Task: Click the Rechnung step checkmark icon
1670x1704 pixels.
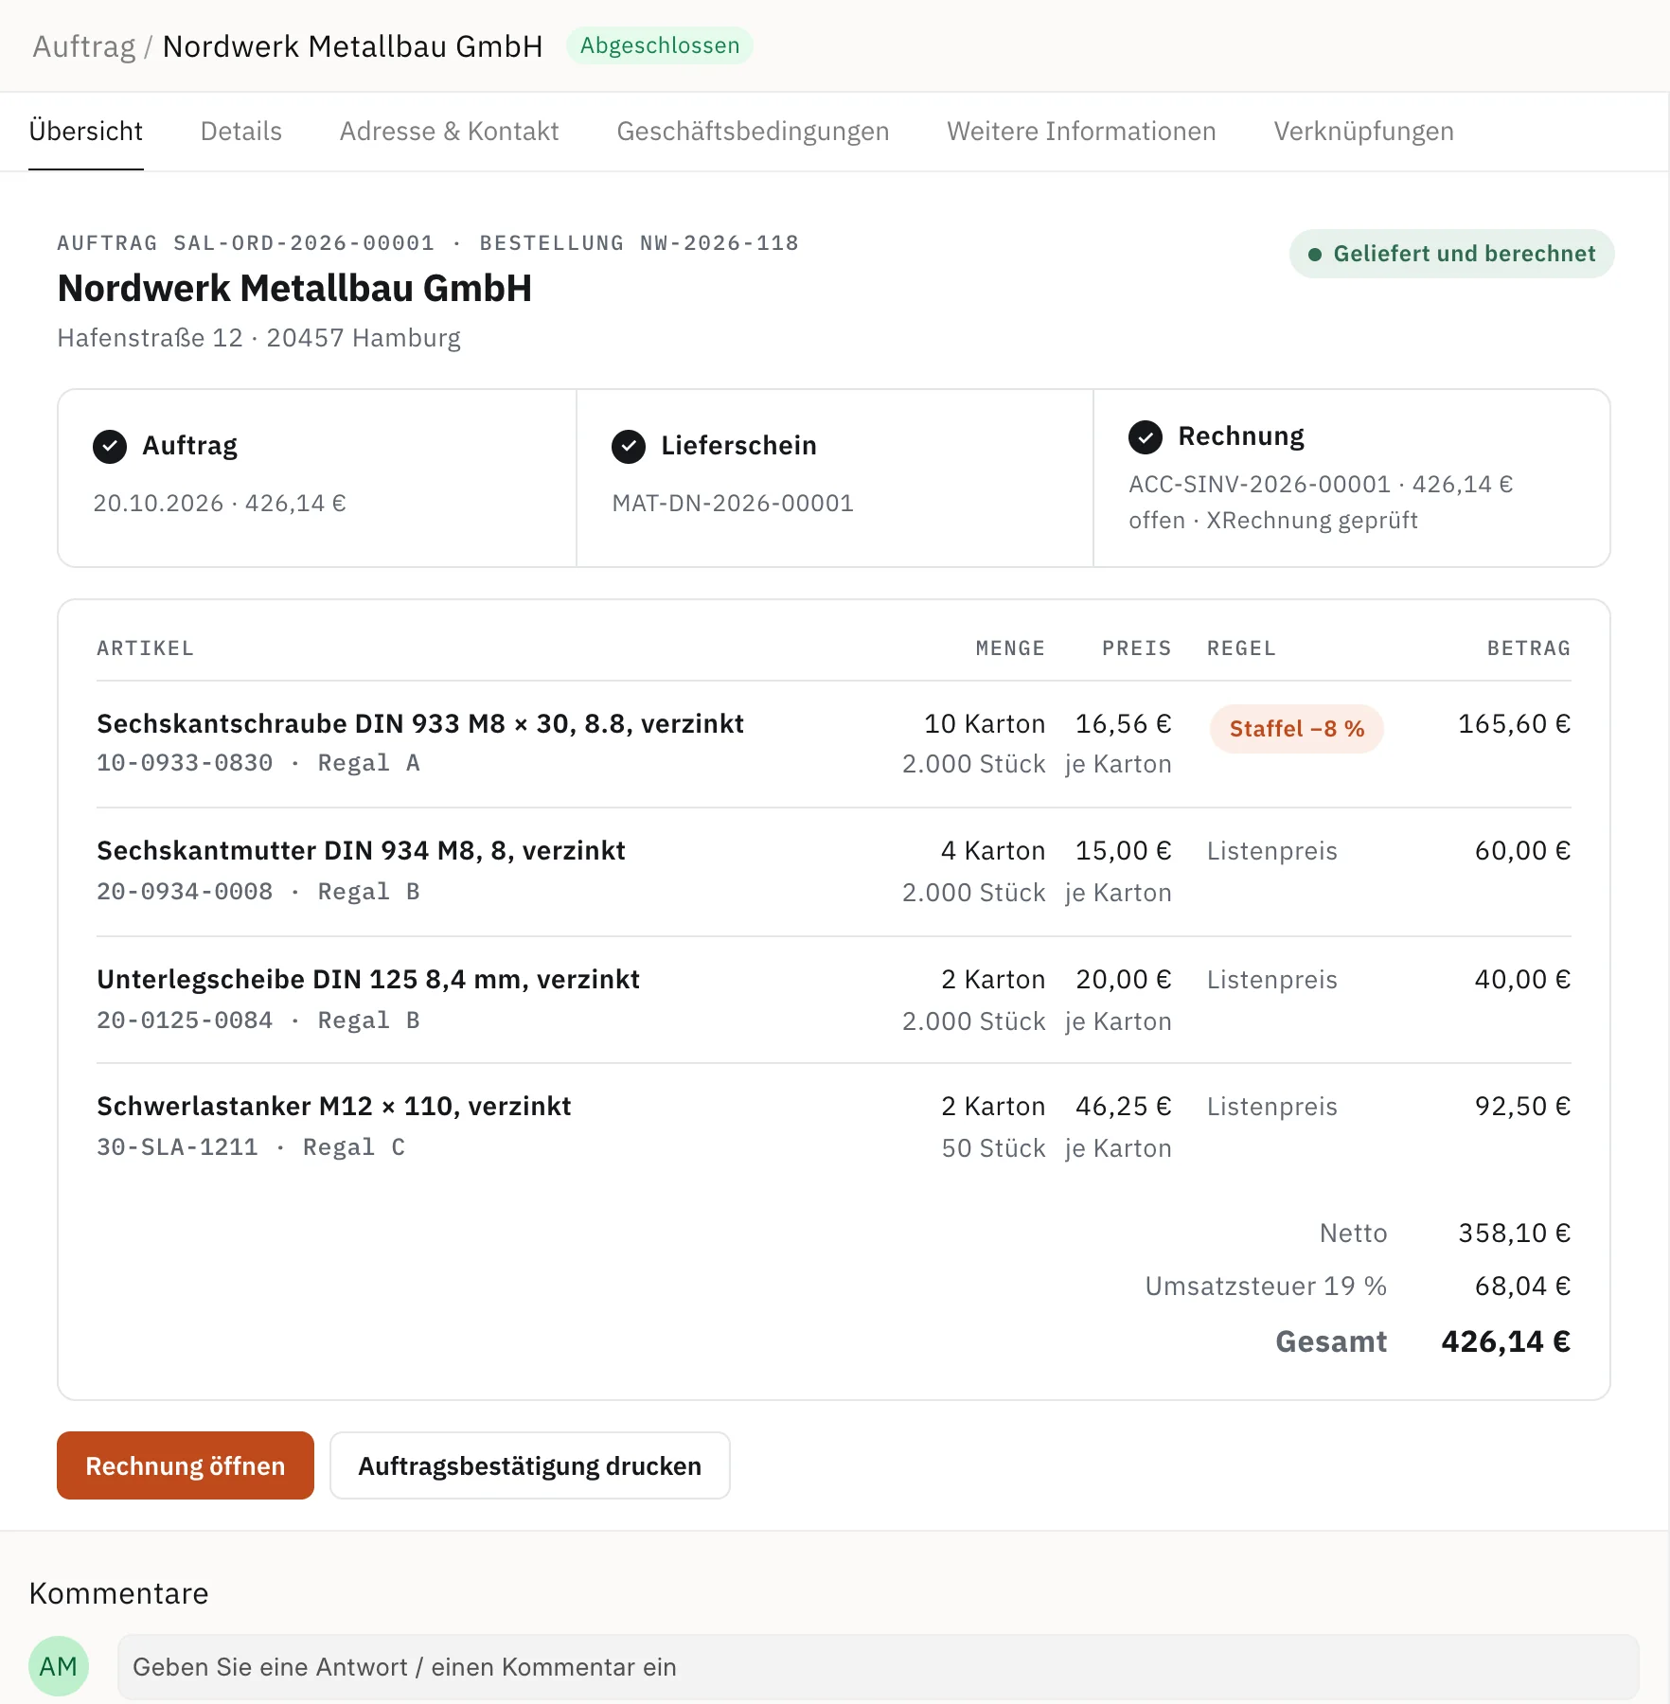Action: point(1146,436)
